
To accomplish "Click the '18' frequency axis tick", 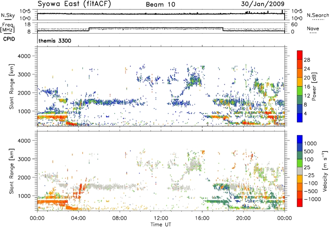I will click(x=27, y=25).
